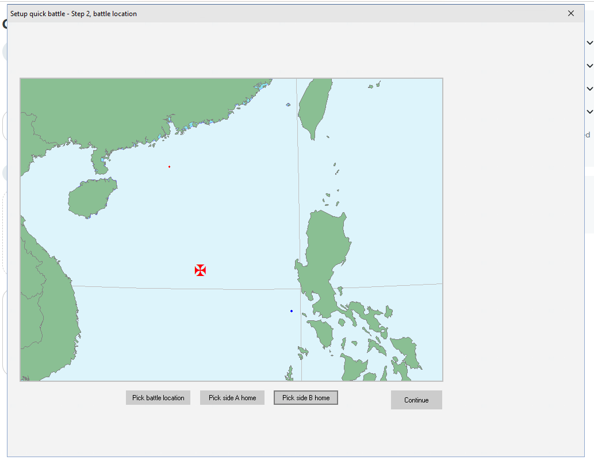
Task: Expand the topmost chevron in the background window
Action: (589, 43)
